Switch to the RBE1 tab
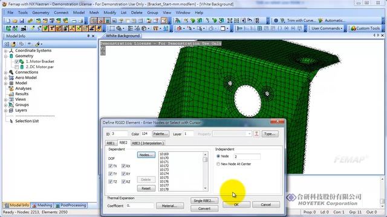This screenshot has height=217, width=387. (x=111, y=143)
